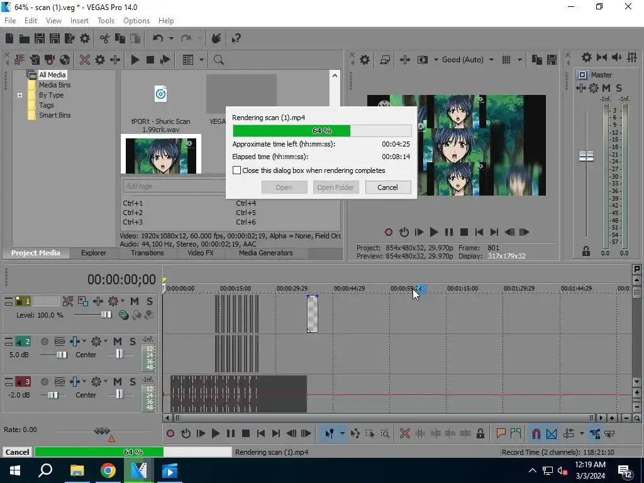
Task: Select the scan video thumbnail in Project Media
Action: (x=161, y=155)
